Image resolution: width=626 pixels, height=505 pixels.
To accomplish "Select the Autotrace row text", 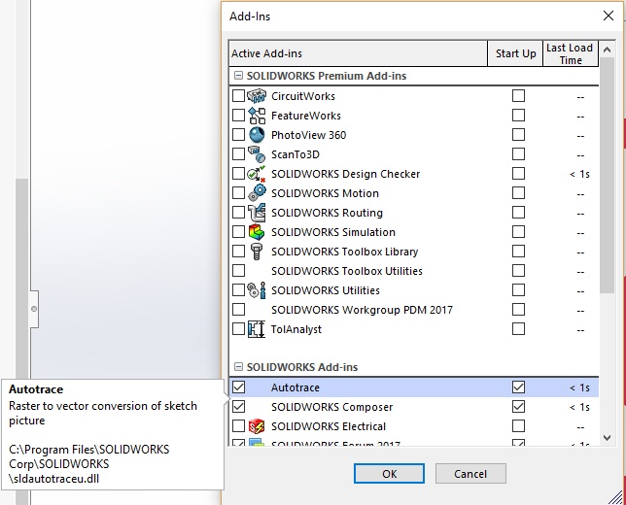I will tap(296, 387).
